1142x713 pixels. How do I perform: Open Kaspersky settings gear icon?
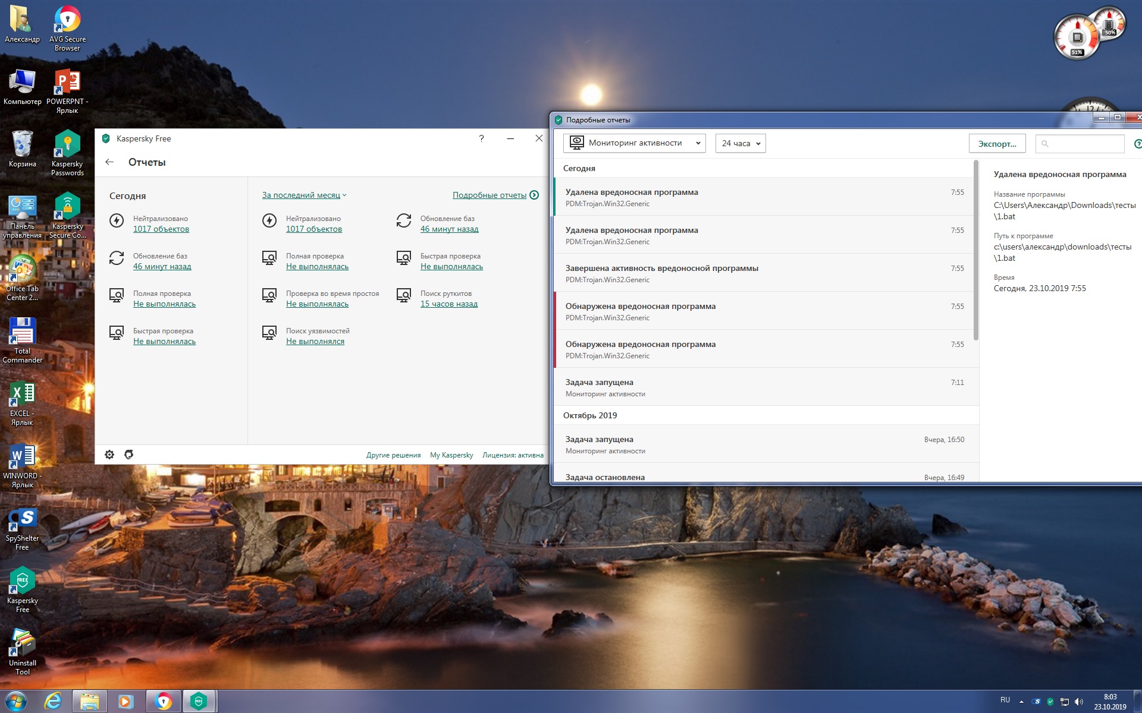pos(109,455)
